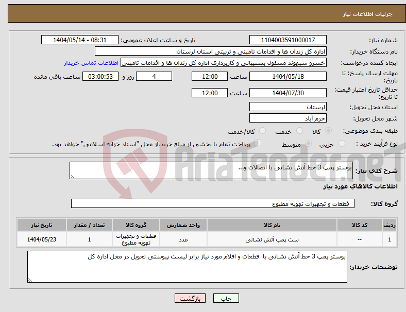Viewport: 406px width, 312px height.
Task: Toggle the اسناد خزانه اسلامی payment checkbox
Action: point(258,143)
